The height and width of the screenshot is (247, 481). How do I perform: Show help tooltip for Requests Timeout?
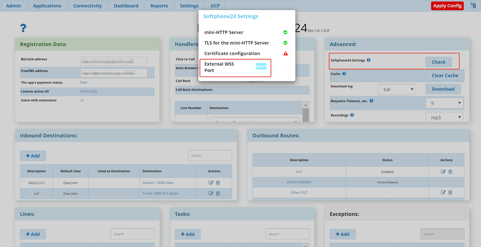(371, 101)
